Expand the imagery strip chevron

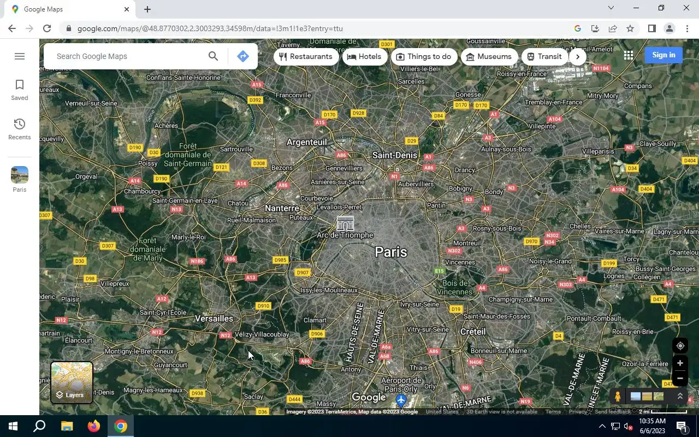pyautogui.click(x=680, y=397)
